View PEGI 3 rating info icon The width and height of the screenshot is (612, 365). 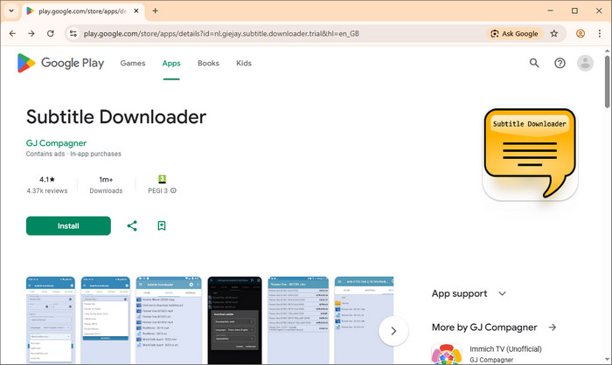point(174,190)
